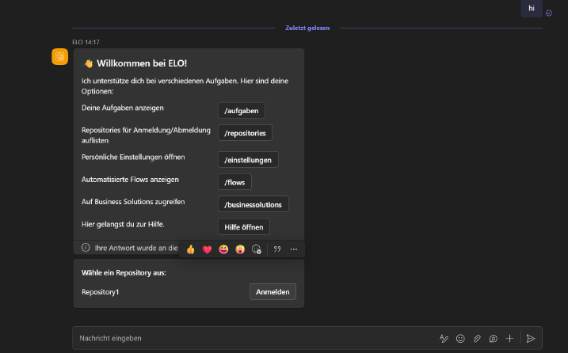Open emoji picker in compose bar
The image size is (568, 353).
pyautogui.click(x=460, y=339)
